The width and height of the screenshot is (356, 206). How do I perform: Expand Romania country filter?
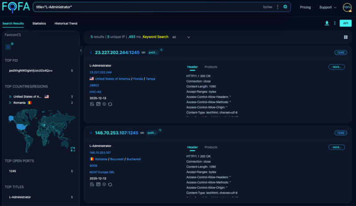point(10,103)
